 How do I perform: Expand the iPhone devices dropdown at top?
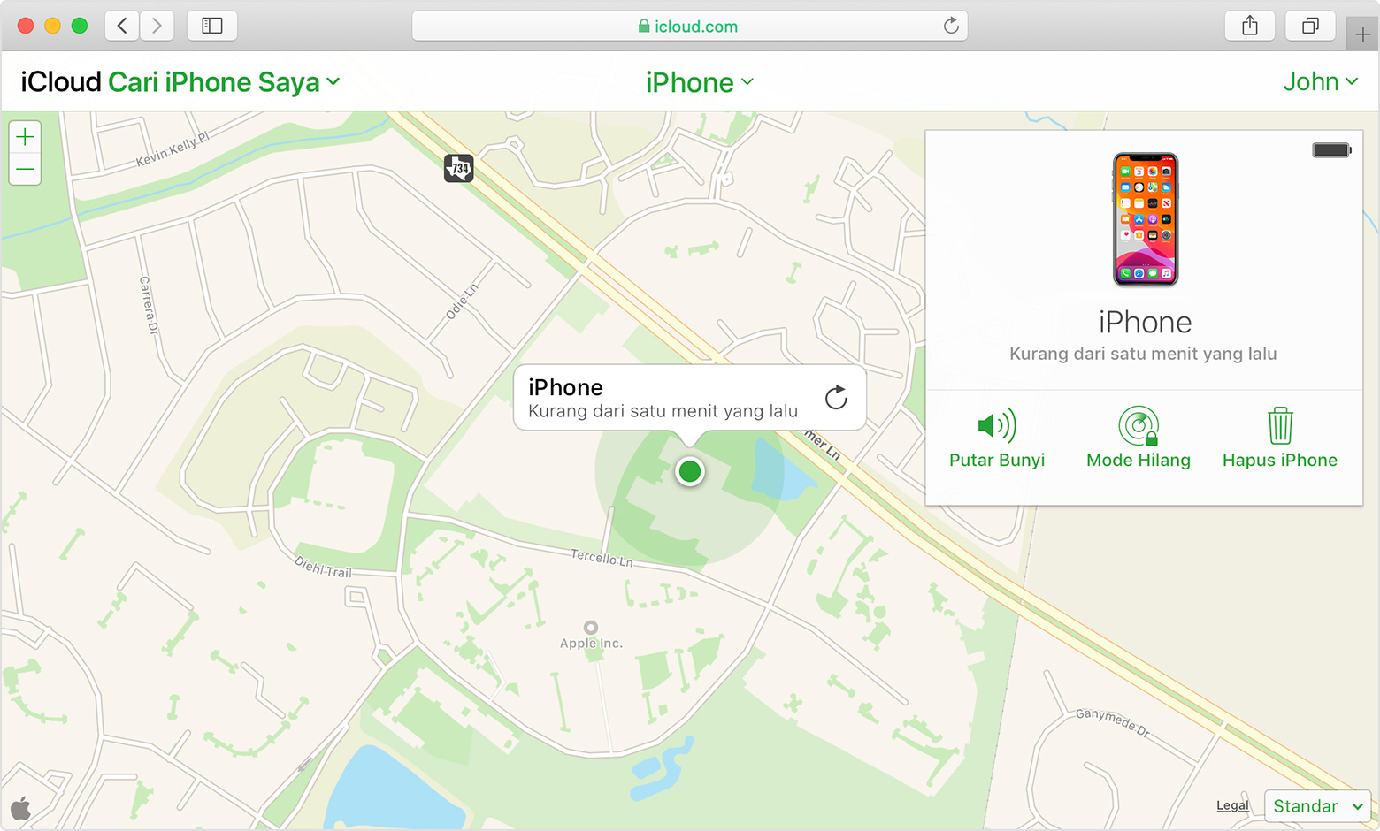click(x=700, y=82)
